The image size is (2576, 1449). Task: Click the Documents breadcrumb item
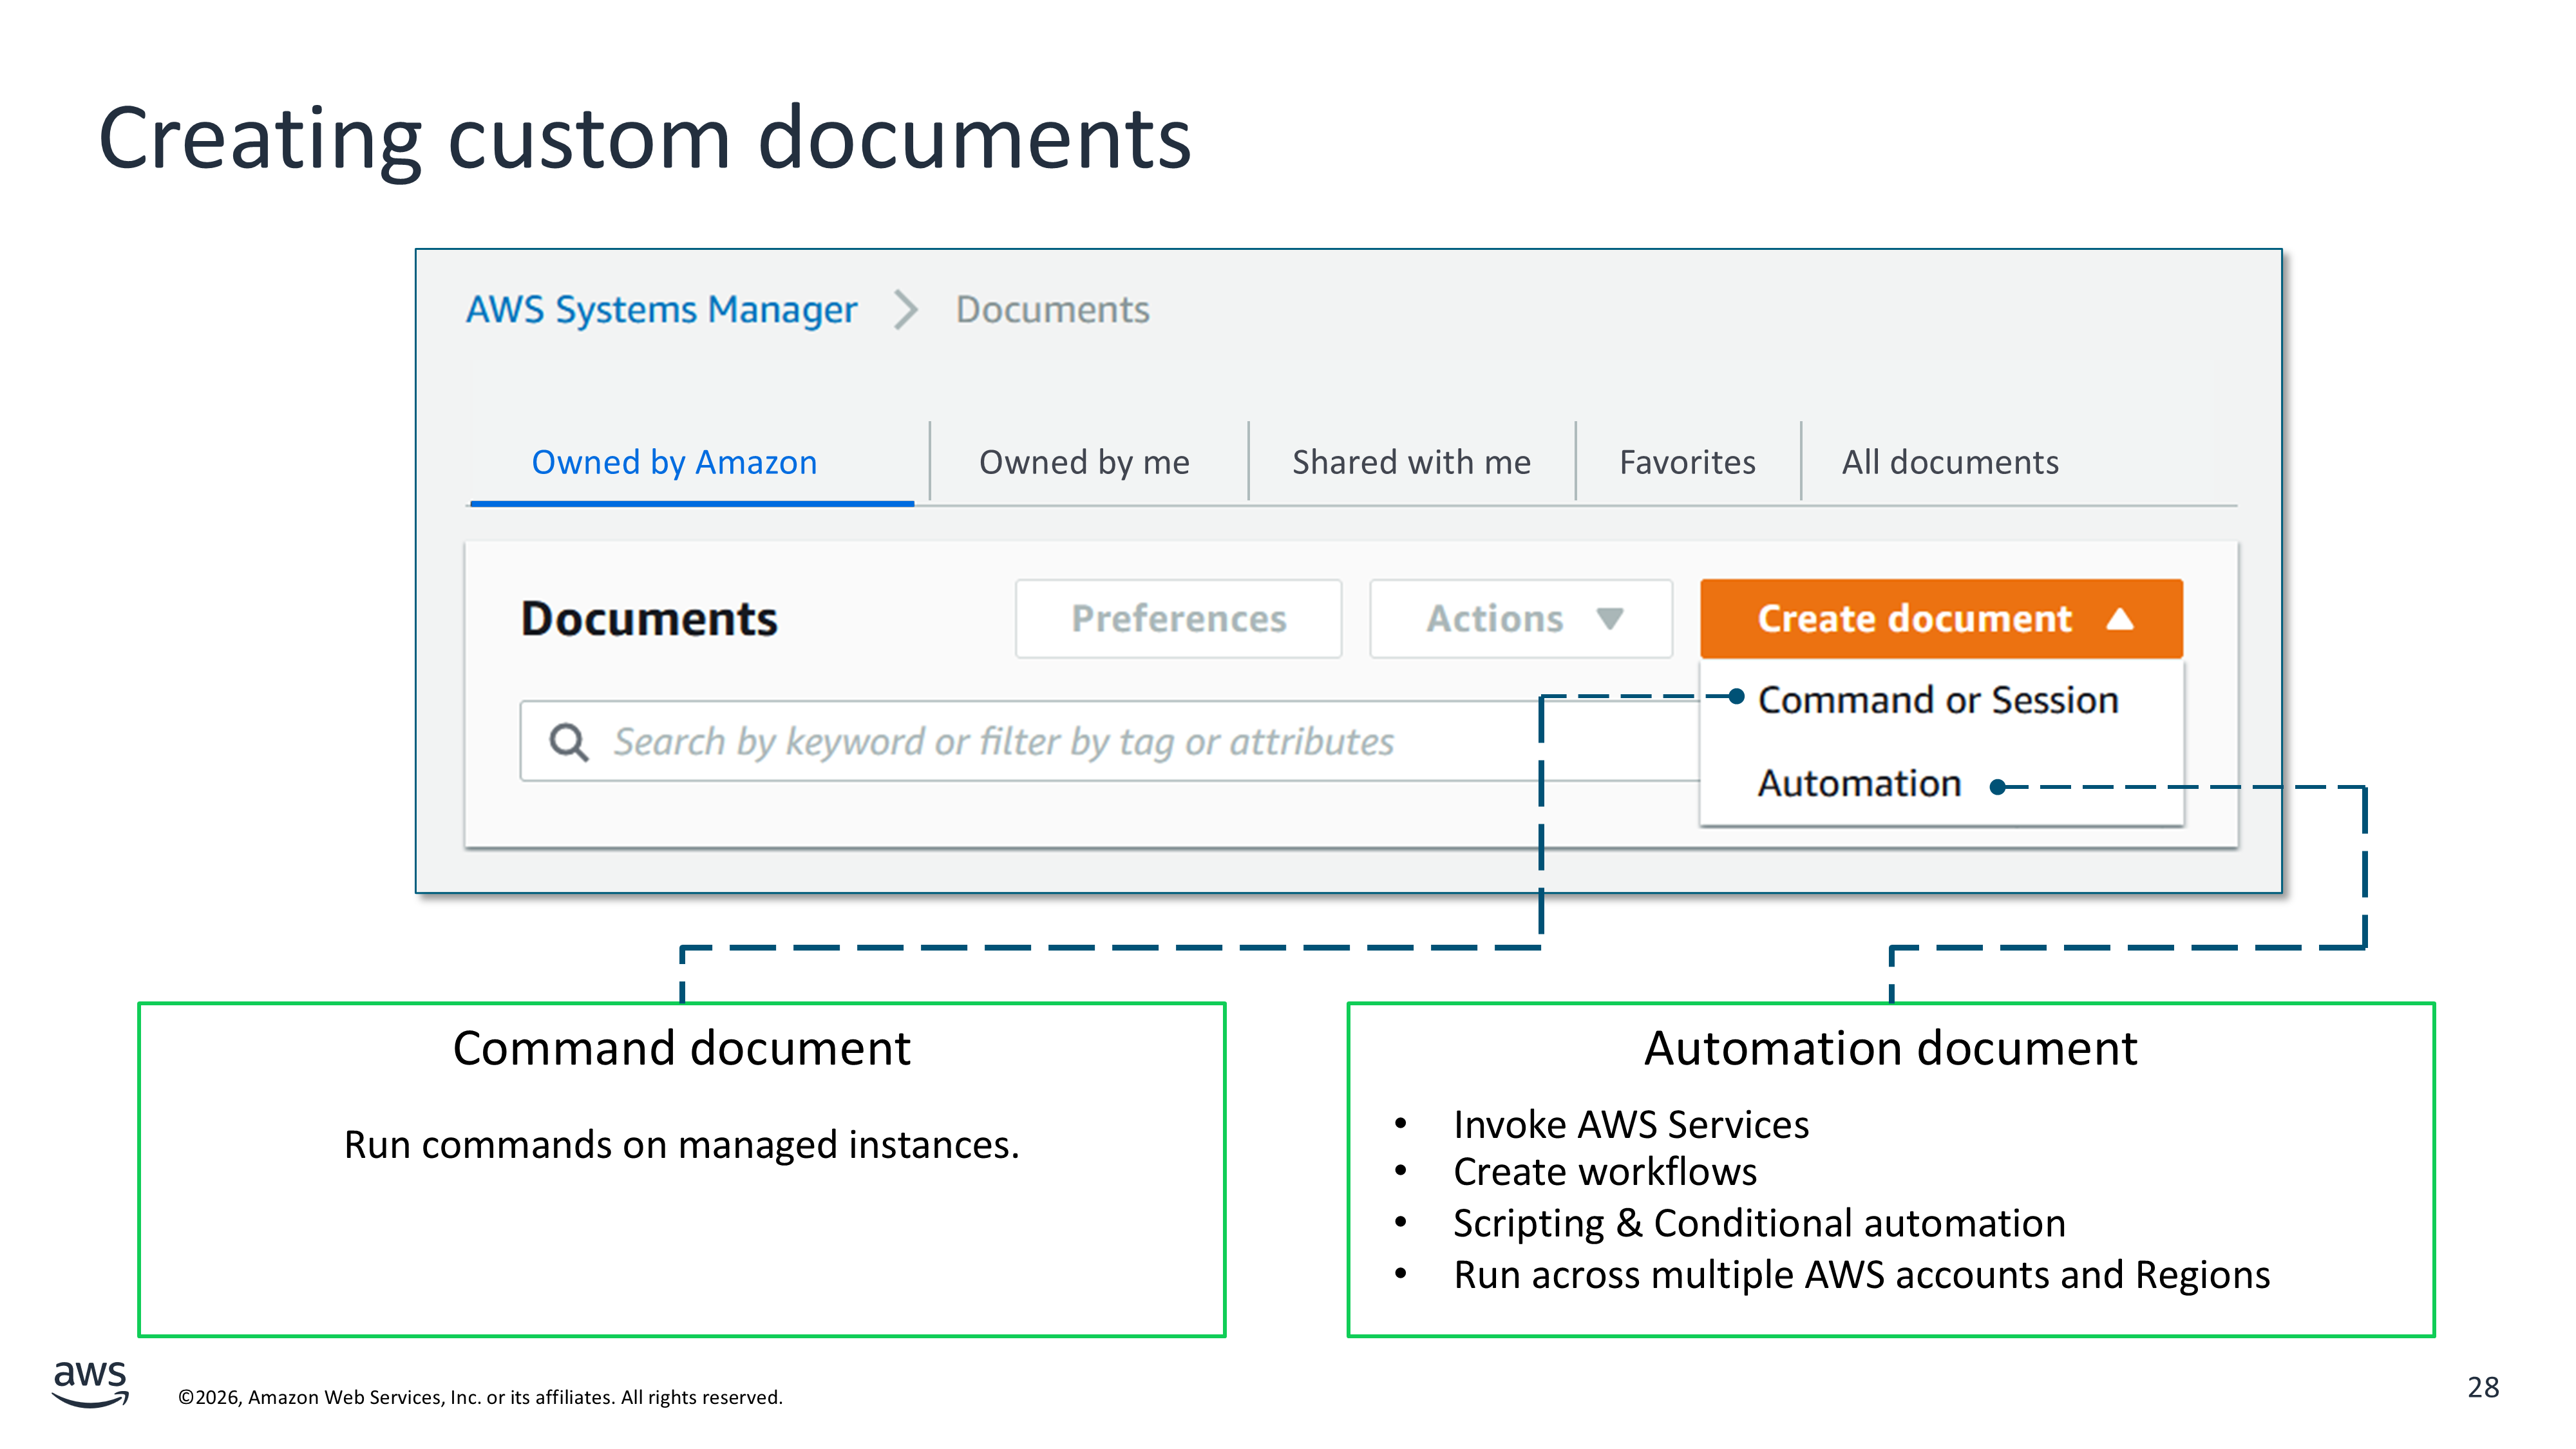tap(1052, 310)
